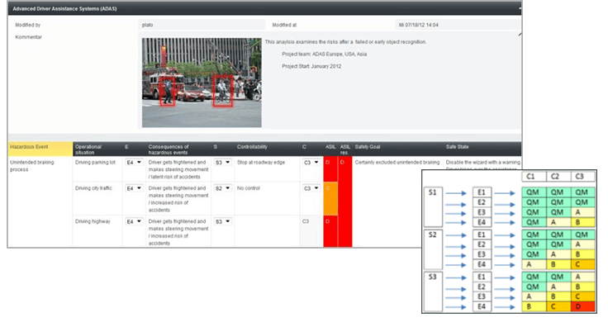
Task: Click the Unintended braking process hazardous event
Action: click(31, 166)
